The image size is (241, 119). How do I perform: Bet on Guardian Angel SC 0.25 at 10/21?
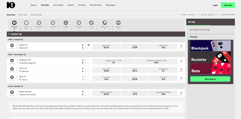(156, 62)
